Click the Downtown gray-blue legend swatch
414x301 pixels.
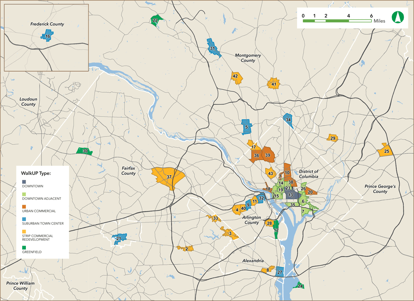24,182
